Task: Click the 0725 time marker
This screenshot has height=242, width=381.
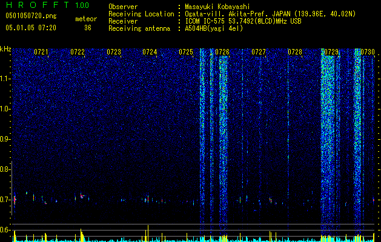Action: [x=186, y=51]
